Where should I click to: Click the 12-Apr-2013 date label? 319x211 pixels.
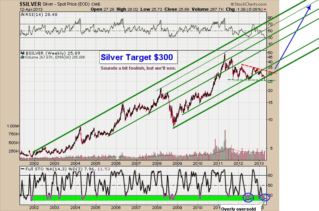coord(13,9)
